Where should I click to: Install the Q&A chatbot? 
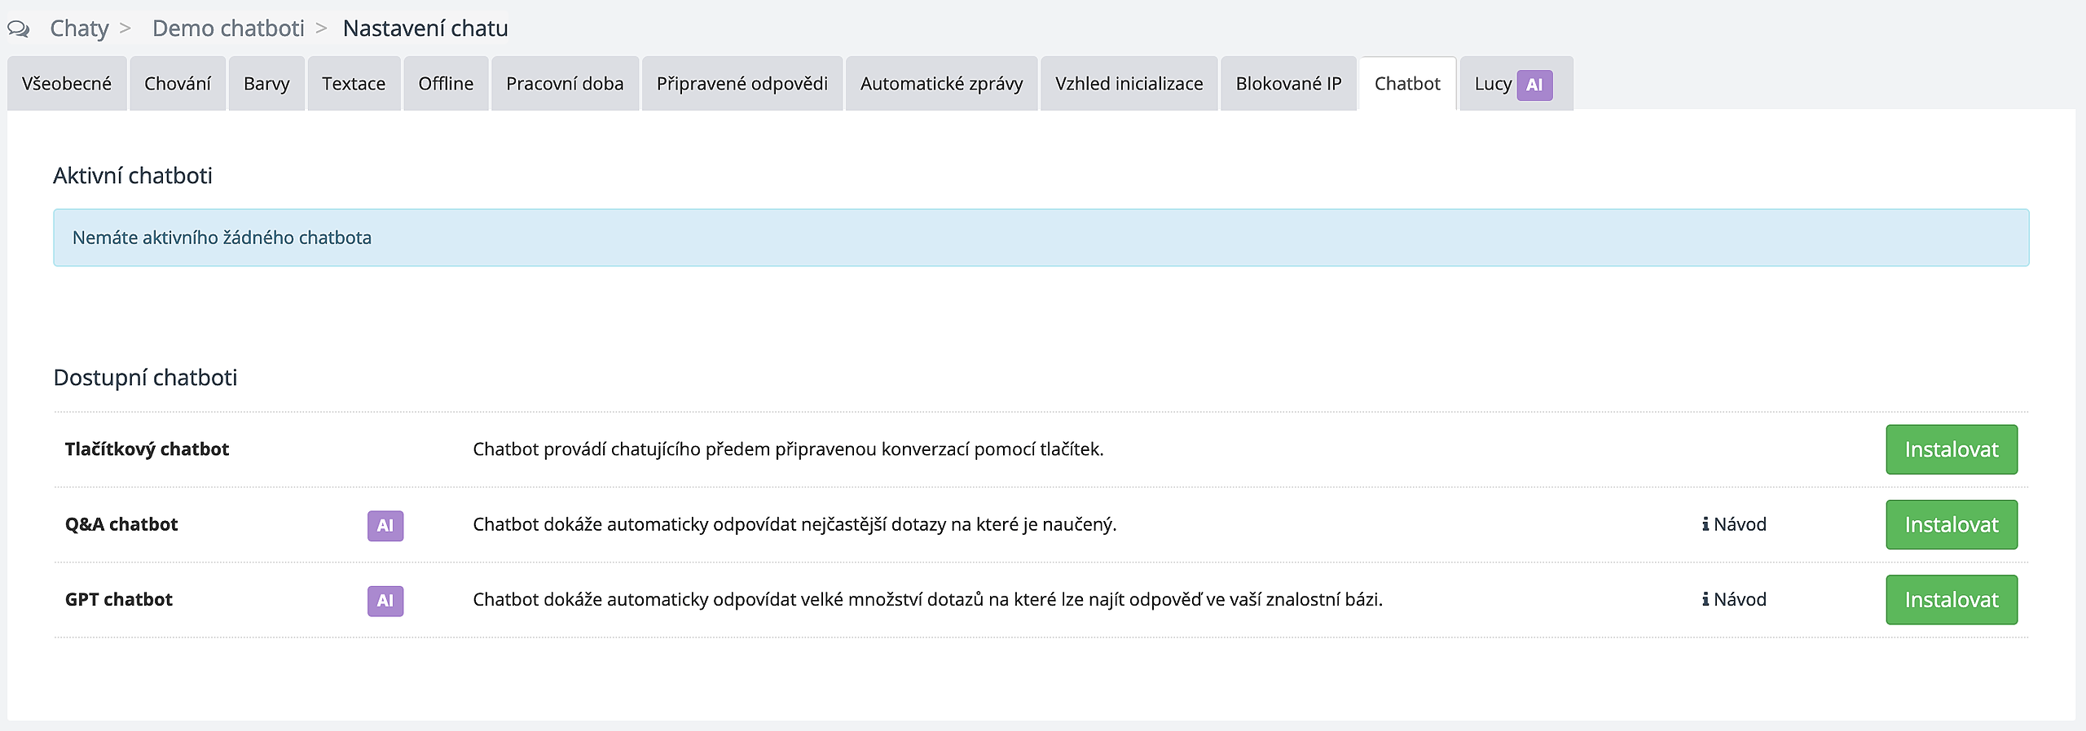point(1951,525)
